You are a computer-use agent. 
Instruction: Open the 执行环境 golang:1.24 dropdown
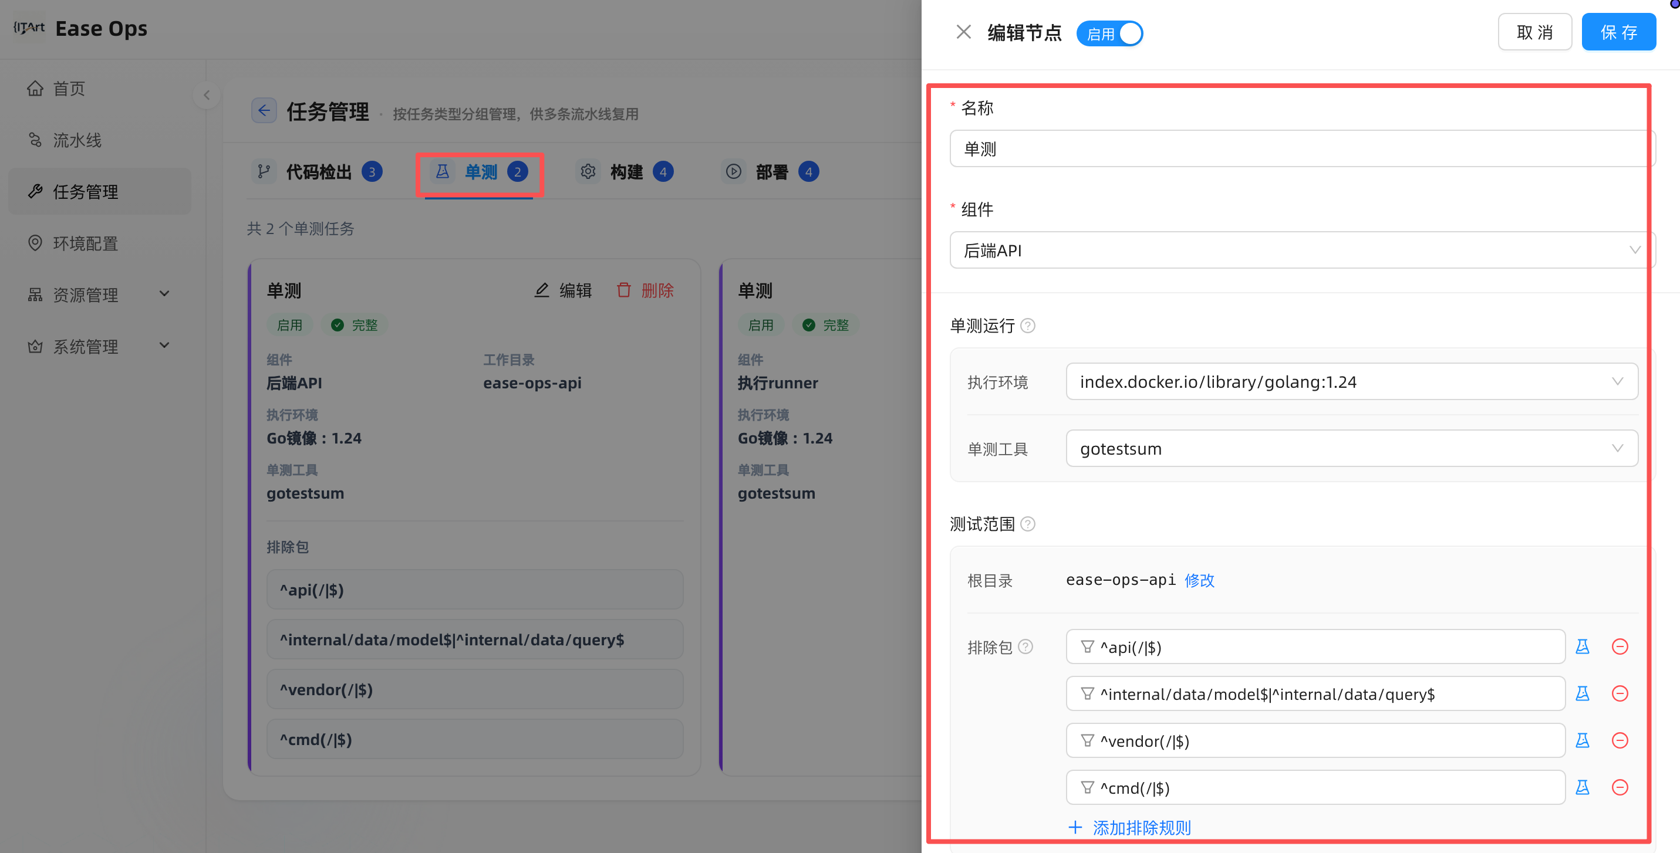[x=1352, y=381]
